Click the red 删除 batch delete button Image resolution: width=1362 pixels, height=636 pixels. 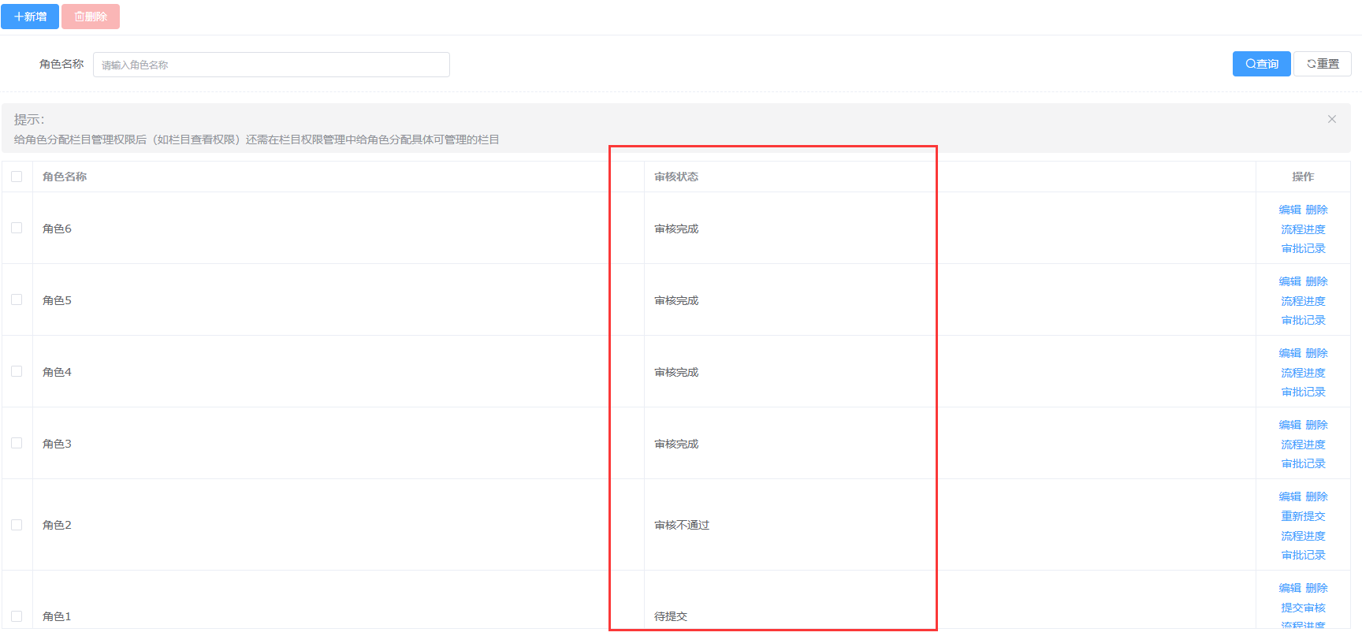click(x=91, y=17)
